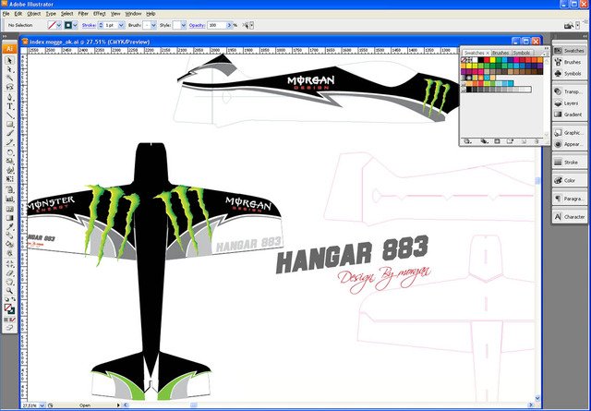Switch to the Brushes tab in floating panel

(501, 53)
